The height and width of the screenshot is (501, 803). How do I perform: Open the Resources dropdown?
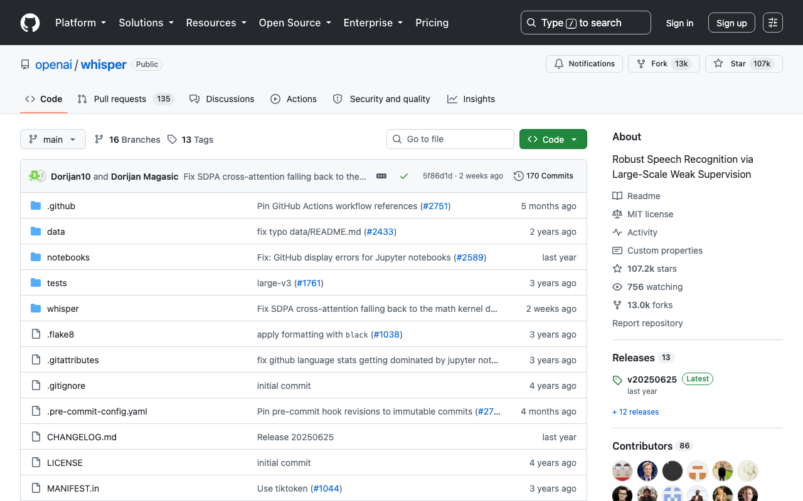point(216,23)
